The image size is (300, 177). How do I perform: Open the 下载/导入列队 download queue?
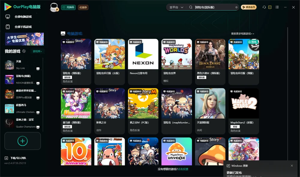pyautogui.click(x=18, y=158)
